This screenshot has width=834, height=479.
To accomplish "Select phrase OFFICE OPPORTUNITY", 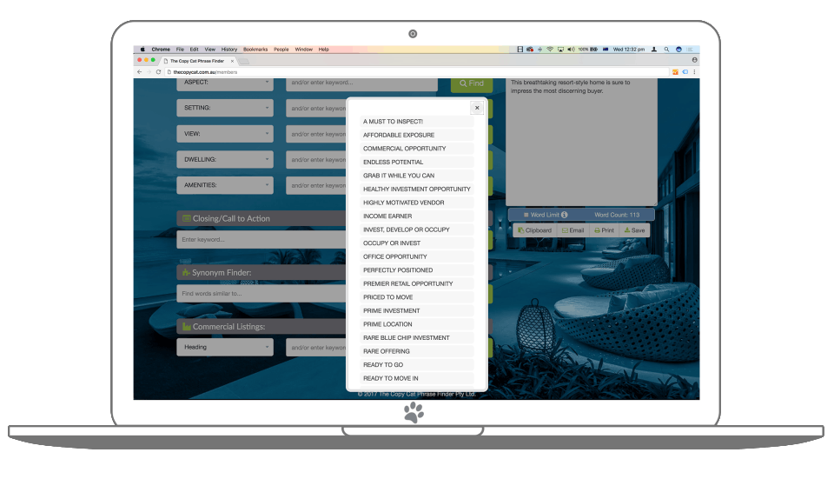I will [416, 256].
